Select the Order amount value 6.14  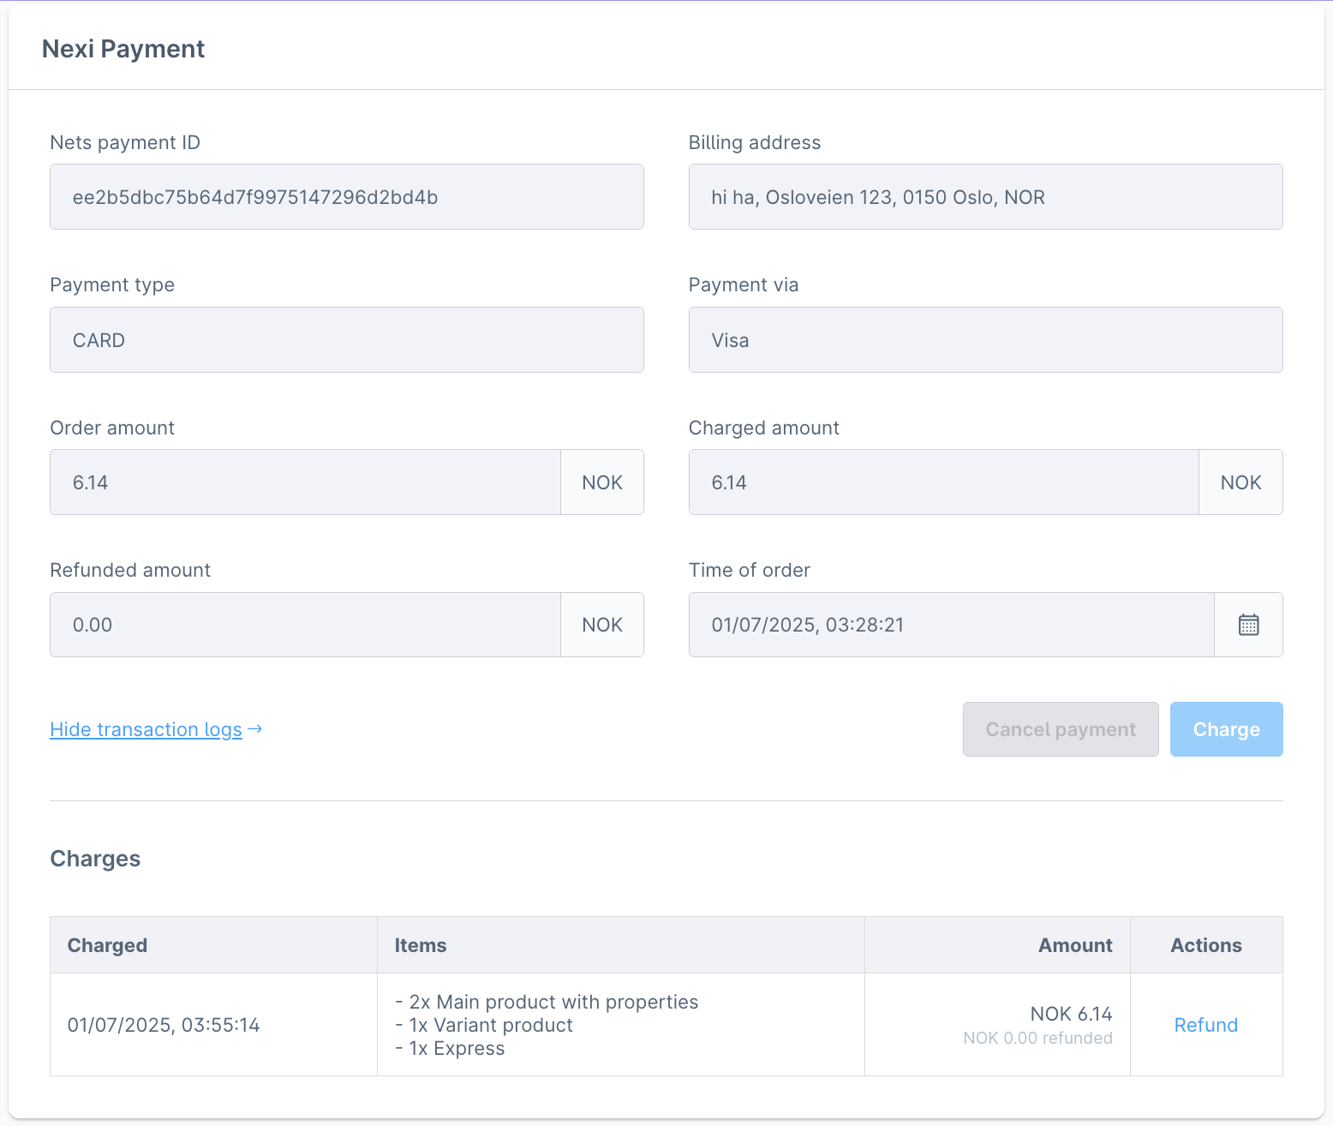[304, 482]
